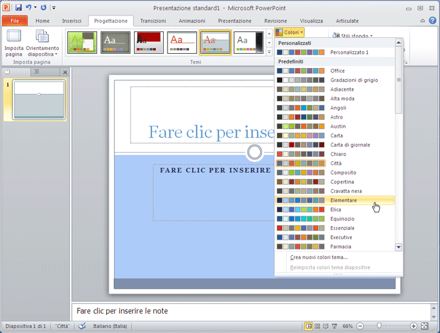The height and width of the screenshot is (333, 440).
Task: Click the Undo icon in the quick access toolbar
Action: (x=28, y=8)
